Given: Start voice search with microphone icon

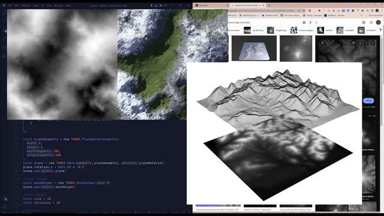Looking at the screenshot, I should 310,23.
